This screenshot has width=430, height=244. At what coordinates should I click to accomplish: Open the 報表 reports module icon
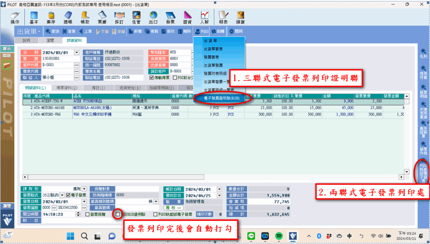coord(223,18)
